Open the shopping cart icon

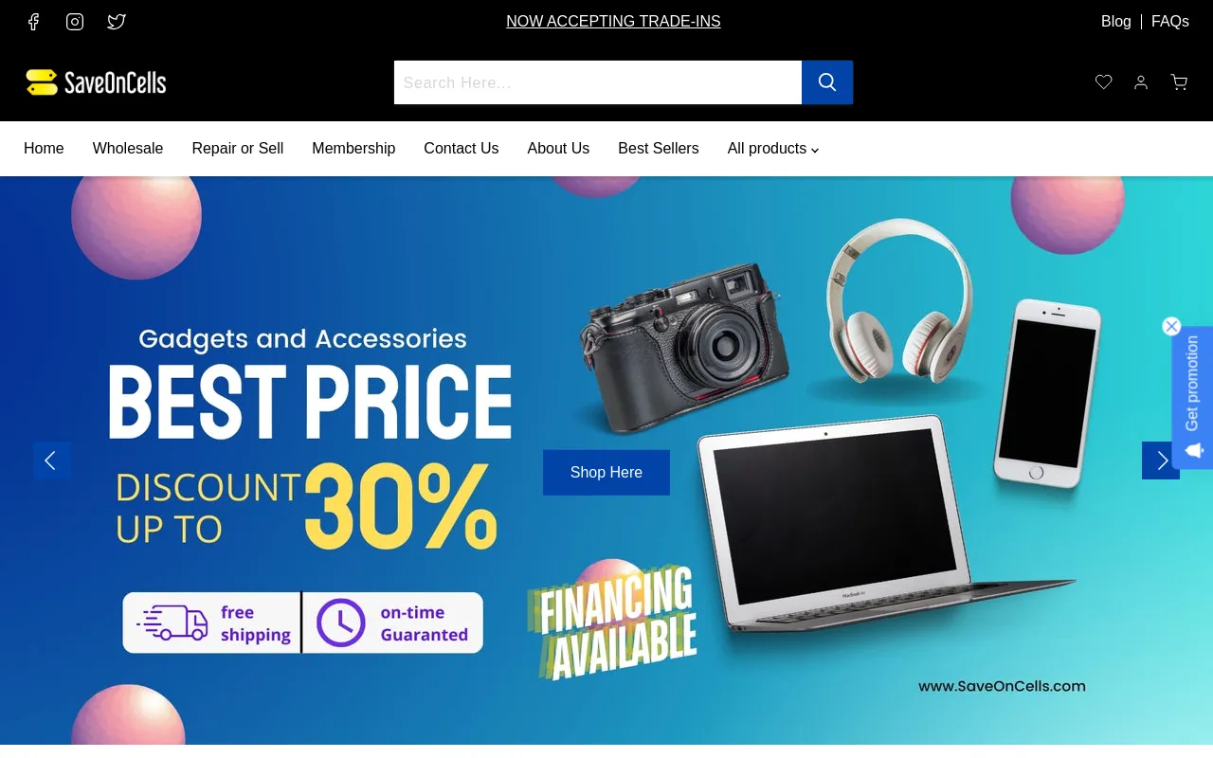coord(1179,82)
